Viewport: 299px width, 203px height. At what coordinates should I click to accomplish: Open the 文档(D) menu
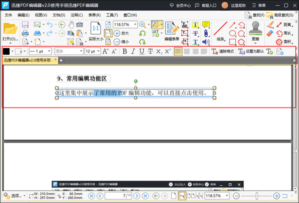point(59,15)
